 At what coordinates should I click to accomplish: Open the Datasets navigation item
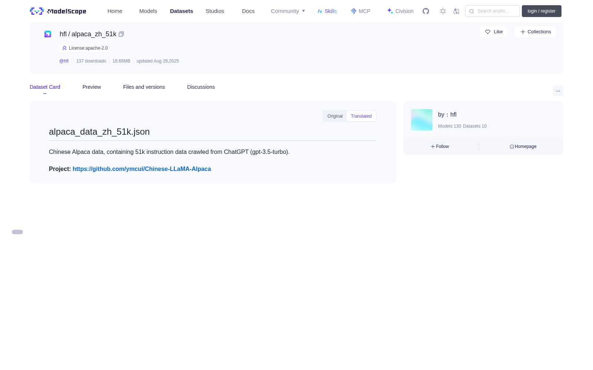pos(182,11)
